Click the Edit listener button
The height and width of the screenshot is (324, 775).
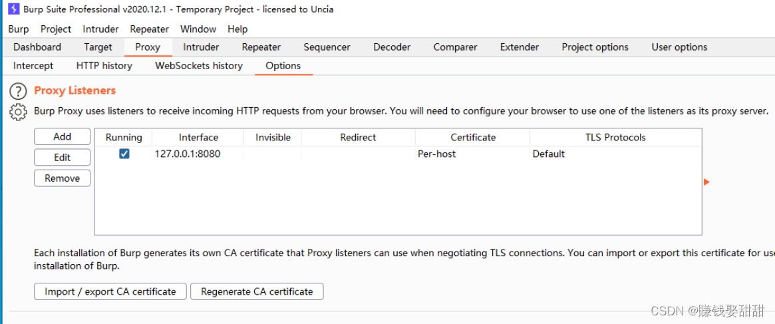[63, 157]
